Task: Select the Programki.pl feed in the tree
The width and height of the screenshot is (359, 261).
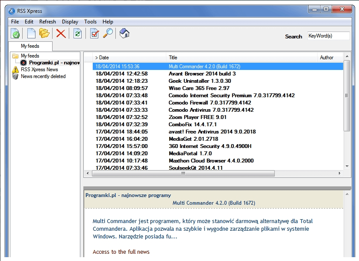Action: [x=54, y=63]
